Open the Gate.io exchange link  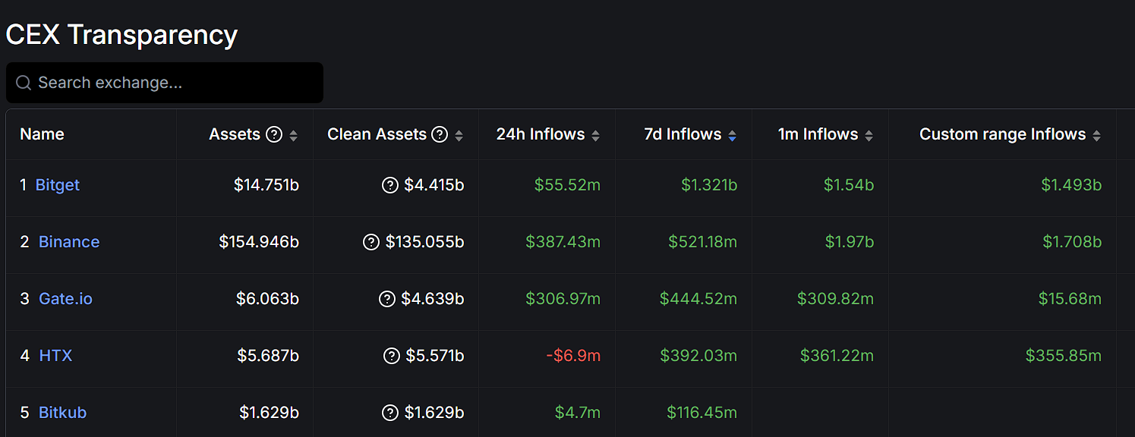66,299
